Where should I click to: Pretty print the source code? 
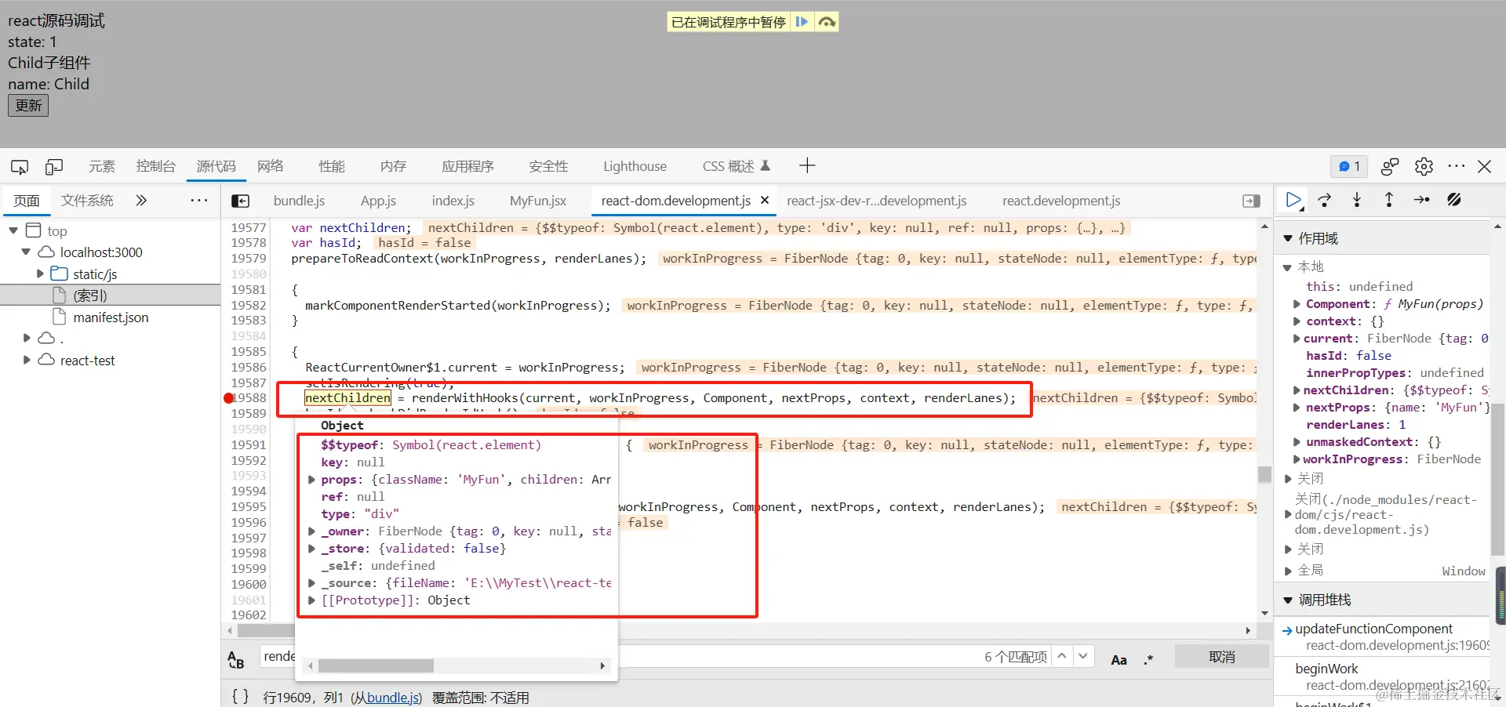240,697
